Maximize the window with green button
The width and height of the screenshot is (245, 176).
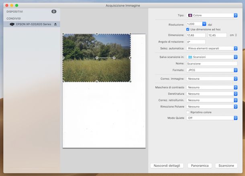click(x=17, y=6)
